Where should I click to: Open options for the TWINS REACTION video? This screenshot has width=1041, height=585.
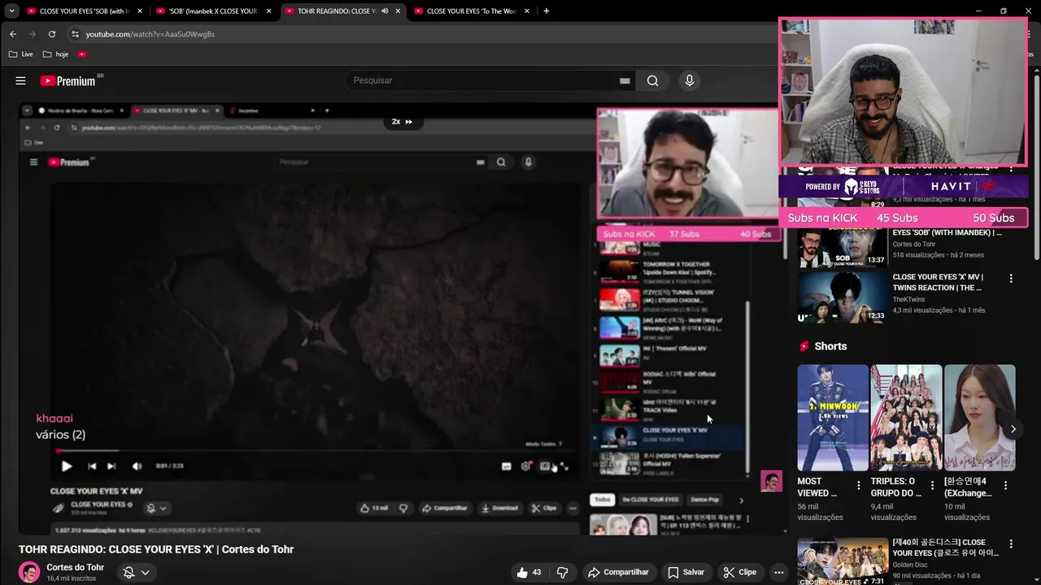1011,278
